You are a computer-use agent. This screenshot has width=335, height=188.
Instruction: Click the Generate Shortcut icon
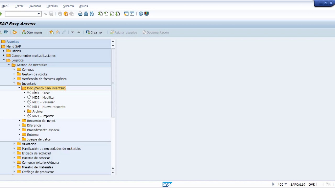click(132, 14)
